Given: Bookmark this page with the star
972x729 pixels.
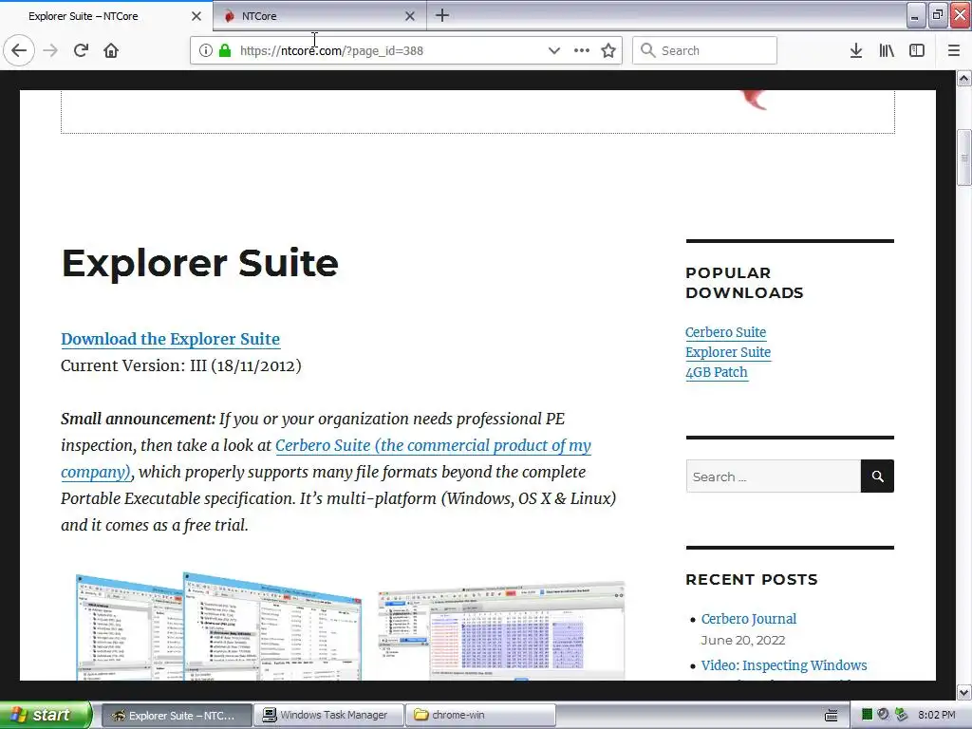Looking at the screenshot, I should [x=608, y=51].
